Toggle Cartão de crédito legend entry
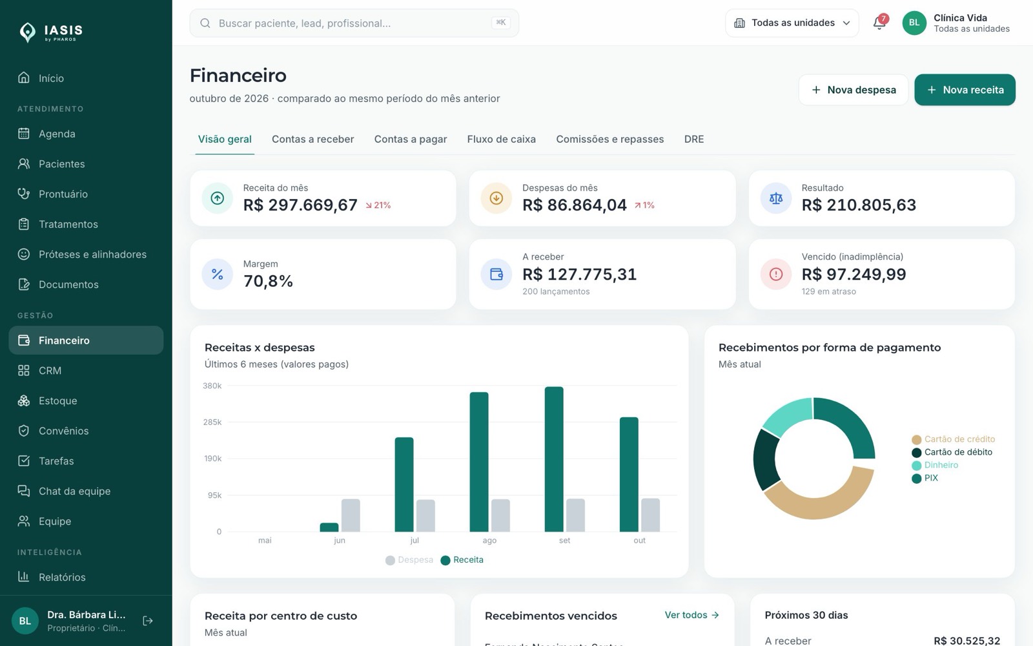The image size is (1033, 646). (x=954, y=439)
